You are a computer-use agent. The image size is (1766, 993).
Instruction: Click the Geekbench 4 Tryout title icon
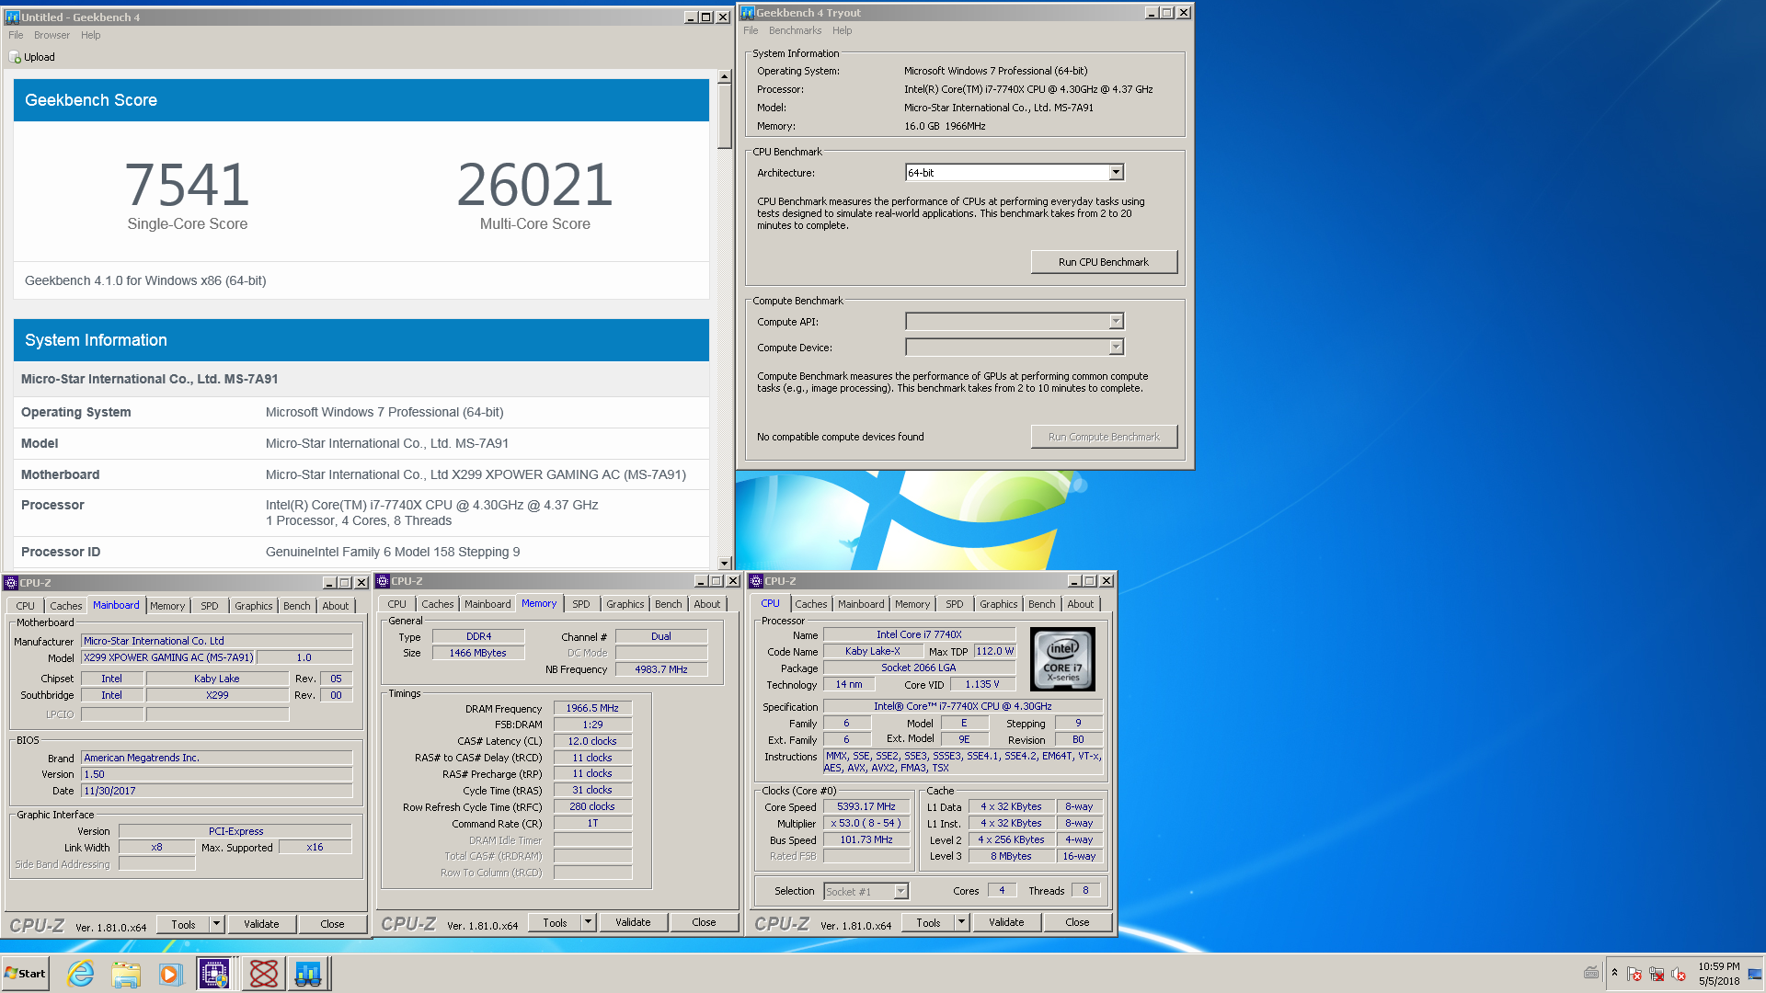click(748, 12)
